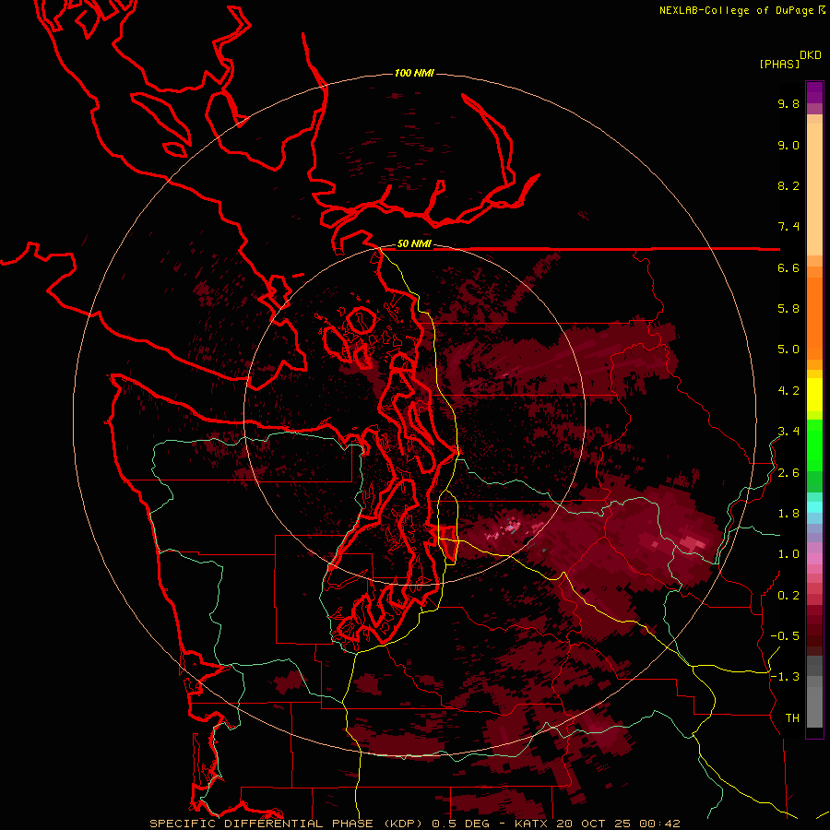Click the 1.0 legend value
This screenshot has width=830, height=830.
(788, 554)
